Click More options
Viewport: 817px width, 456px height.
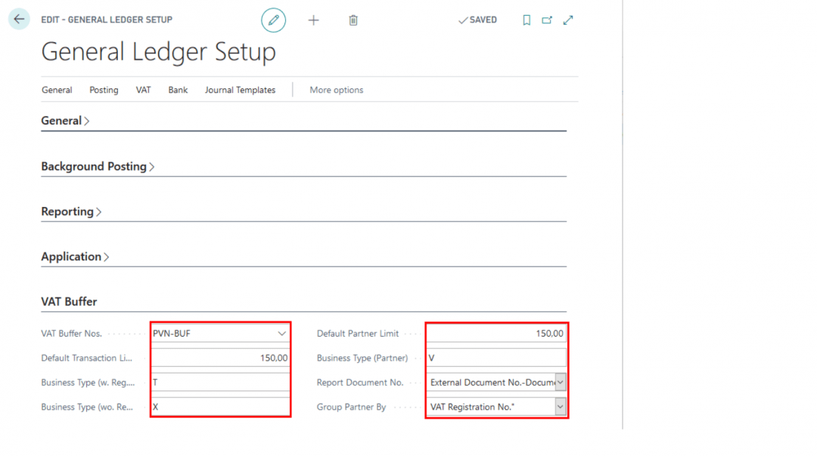[336, 90]
